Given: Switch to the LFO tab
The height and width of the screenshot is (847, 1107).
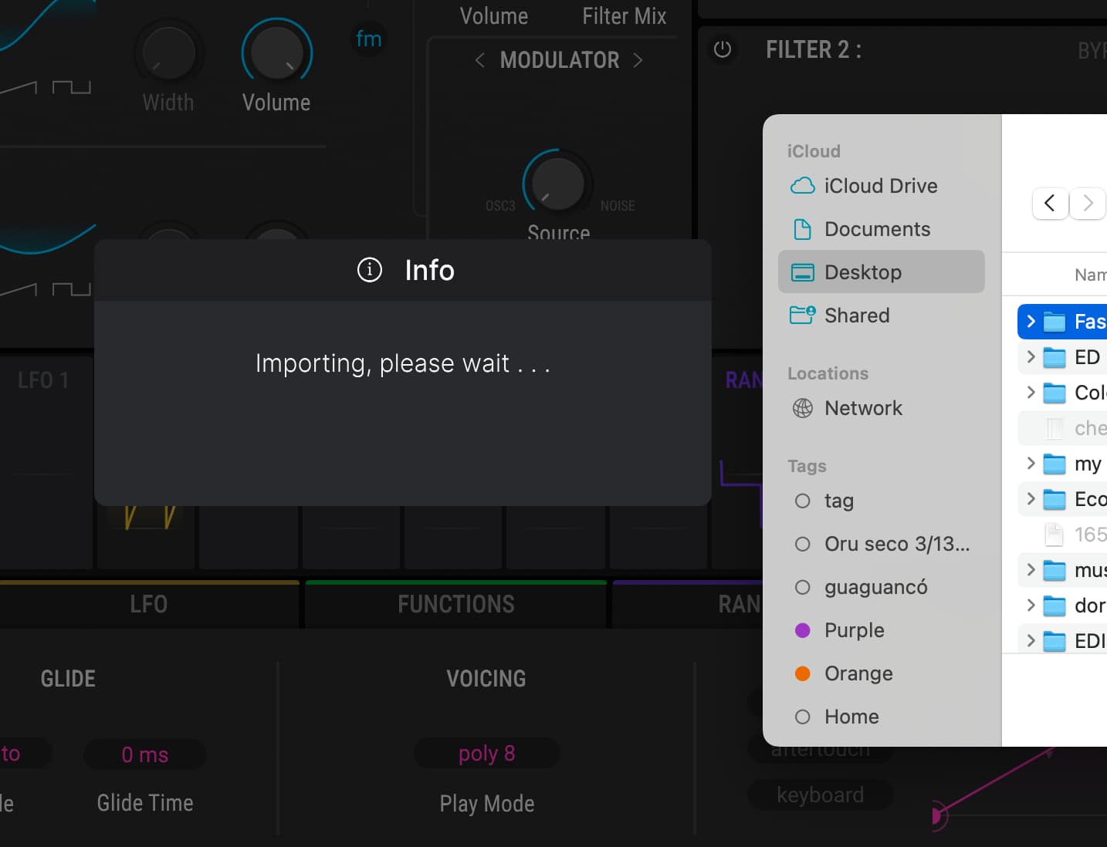Looking at the screenshot, I should point(149,604).
